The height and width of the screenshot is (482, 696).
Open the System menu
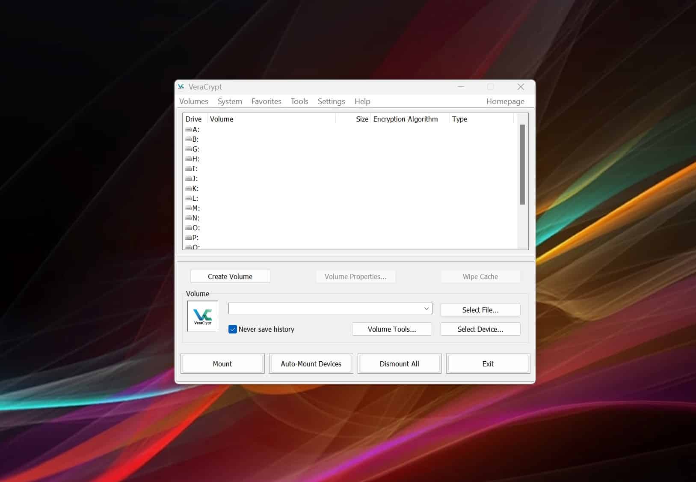pyautogui.click(x=230, y=101)
